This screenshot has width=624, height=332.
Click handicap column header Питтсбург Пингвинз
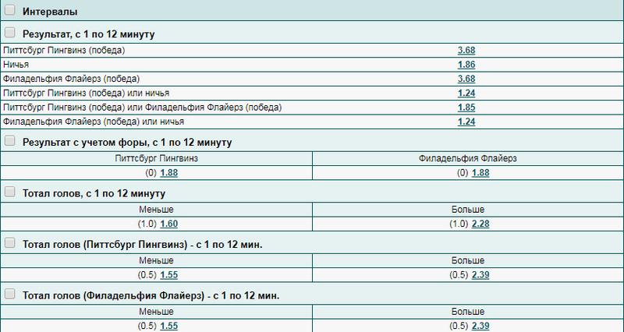click(157, 158)
